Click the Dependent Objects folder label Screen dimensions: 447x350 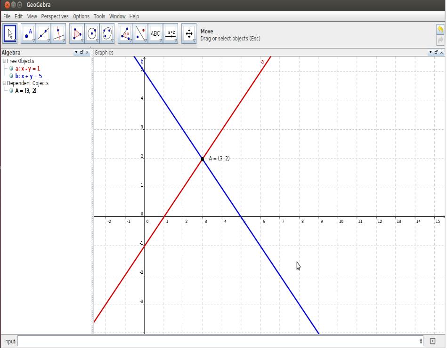coord(28,83)
